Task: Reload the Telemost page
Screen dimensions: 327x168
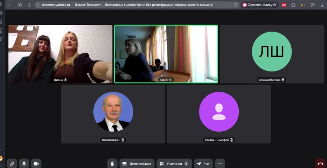Action: click(x=29, y=5)
